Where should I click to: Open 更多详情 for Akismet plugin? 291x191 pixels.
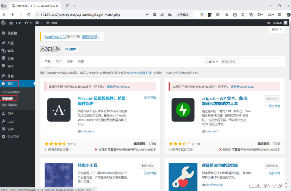(150, 98)
